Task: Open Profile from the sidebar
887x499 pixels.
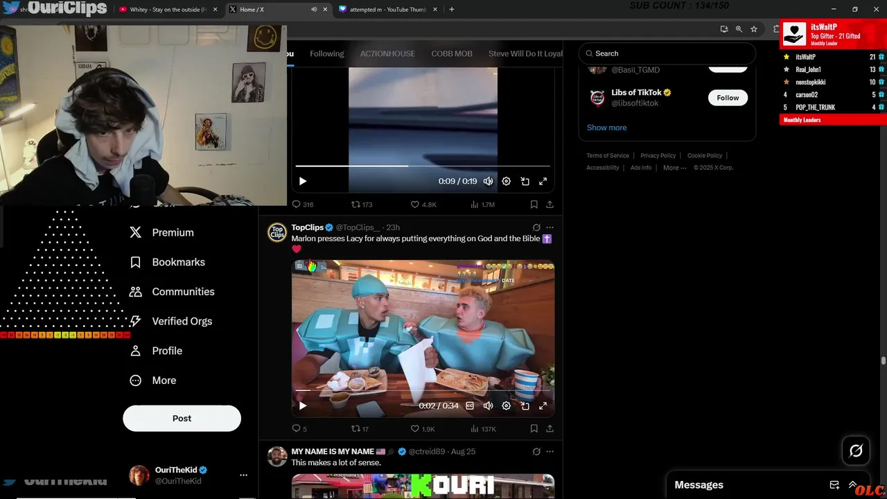Action: click(x=157, y=351)
